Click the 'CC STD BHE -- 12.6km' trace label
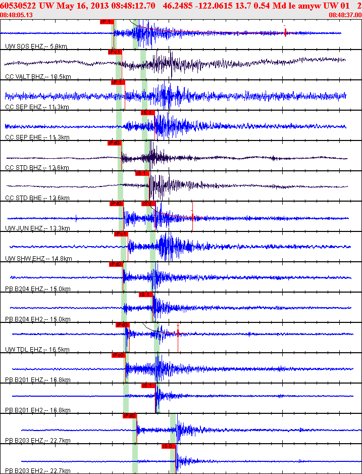 37,198
